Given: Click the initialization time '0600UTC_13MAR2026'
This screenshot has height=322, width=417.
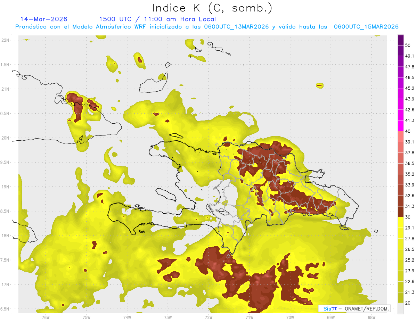Looking at the screenshot, I should click(x=236, y=27).
